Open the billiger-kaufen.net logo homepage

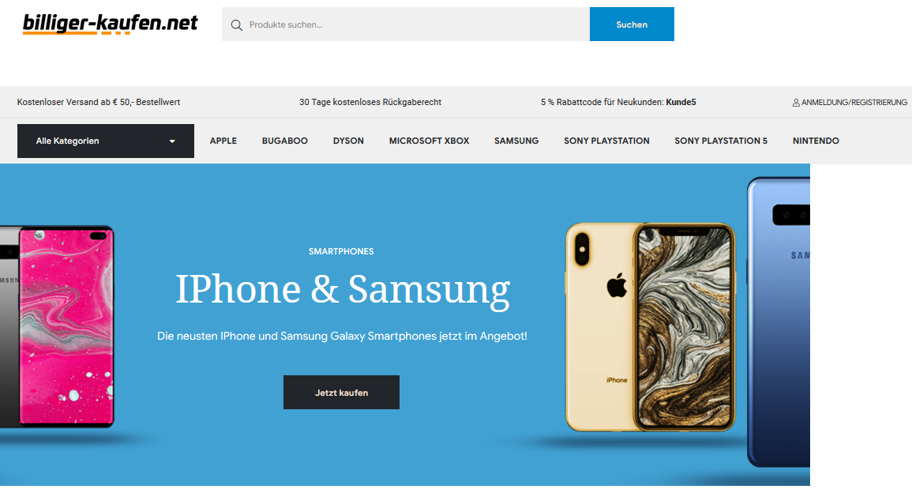point(110,24)
